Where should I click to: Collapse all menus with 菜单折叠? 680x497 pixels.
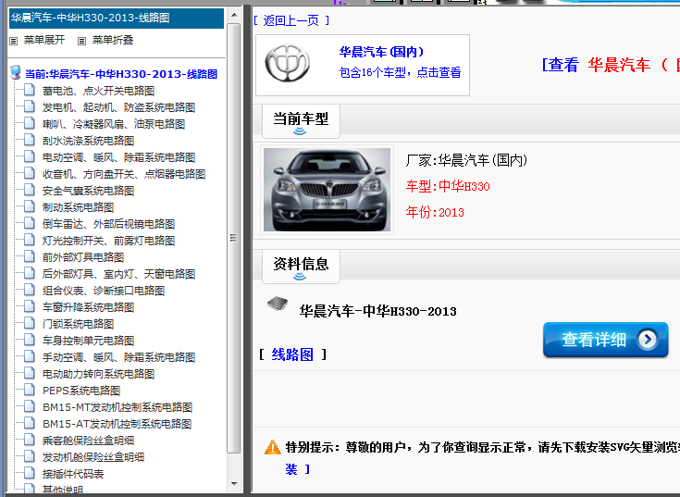(x=113, y=41)
